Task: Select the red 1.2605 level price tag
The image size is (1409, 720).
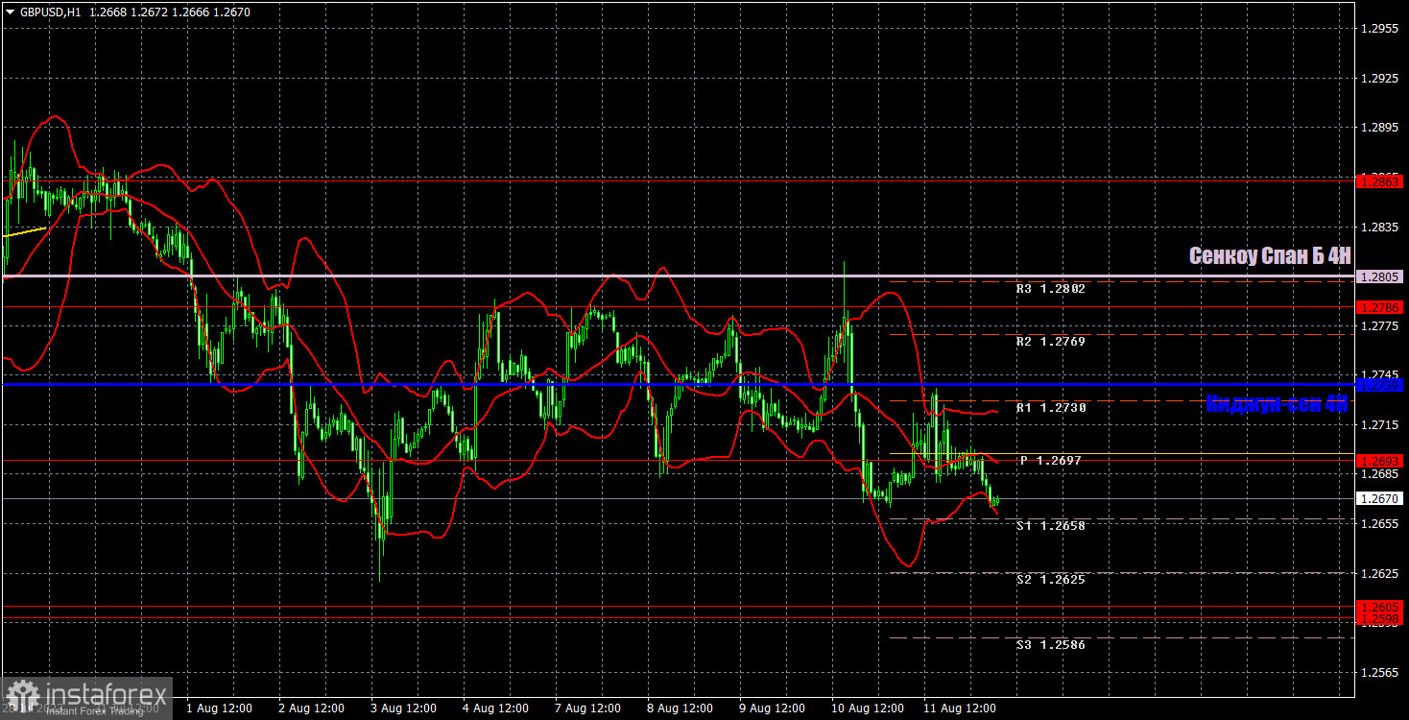Action: pos(1381,607)
